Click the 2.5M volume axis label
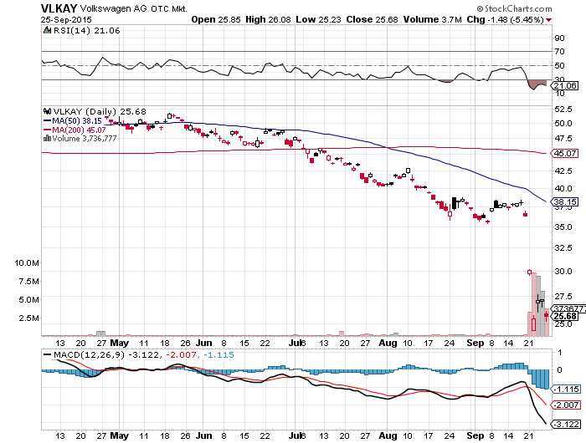 point(28,318)
